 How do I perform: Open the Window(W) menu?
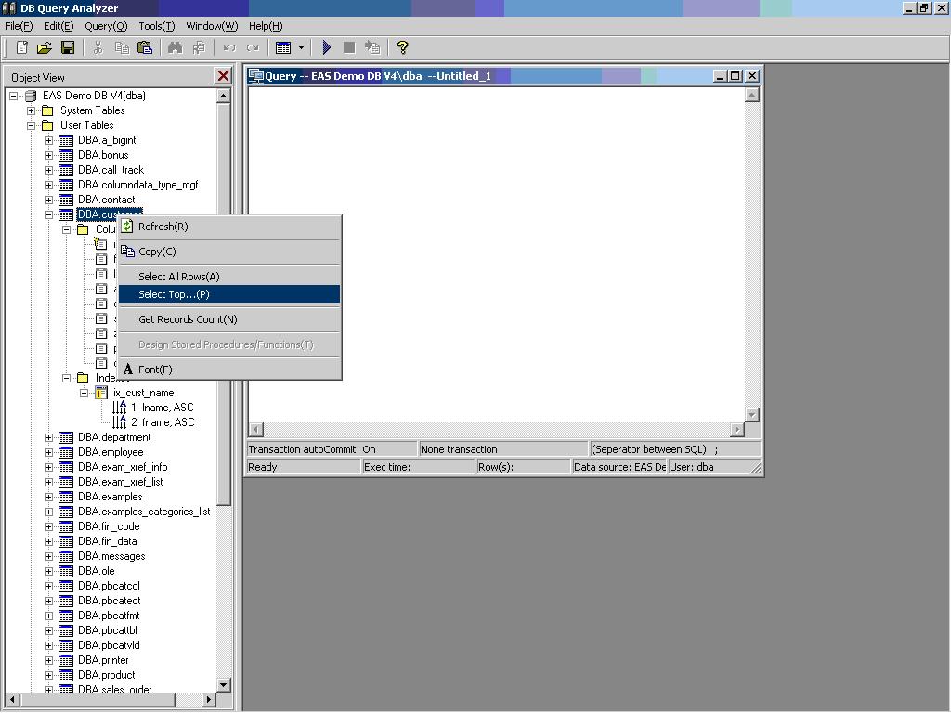pyautogui.click(x=212, y=26)
